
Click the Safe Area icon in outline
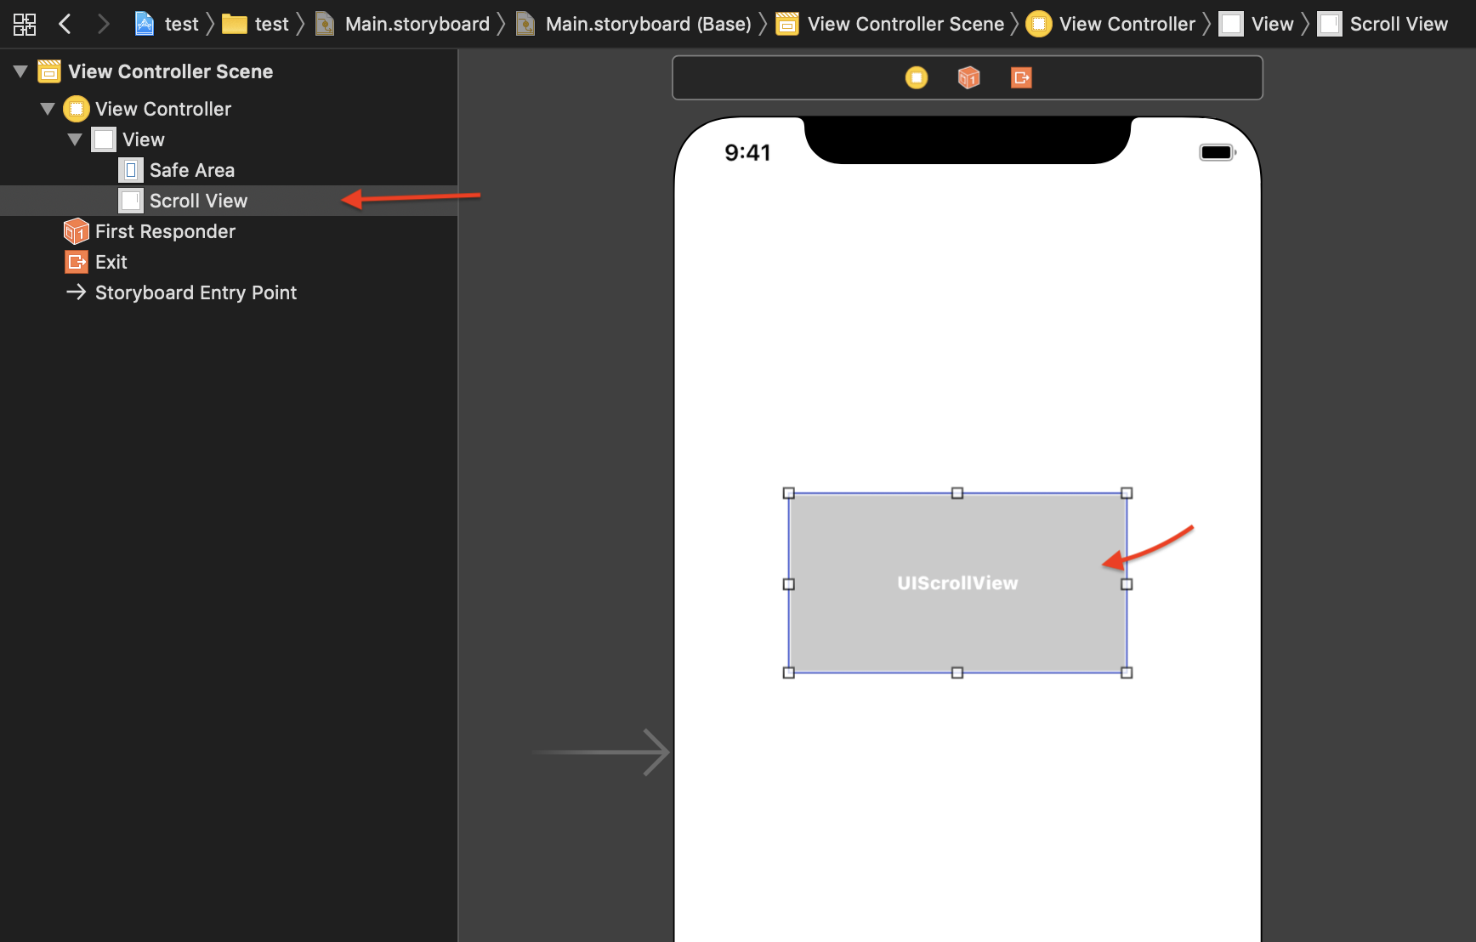pos(131,170)
